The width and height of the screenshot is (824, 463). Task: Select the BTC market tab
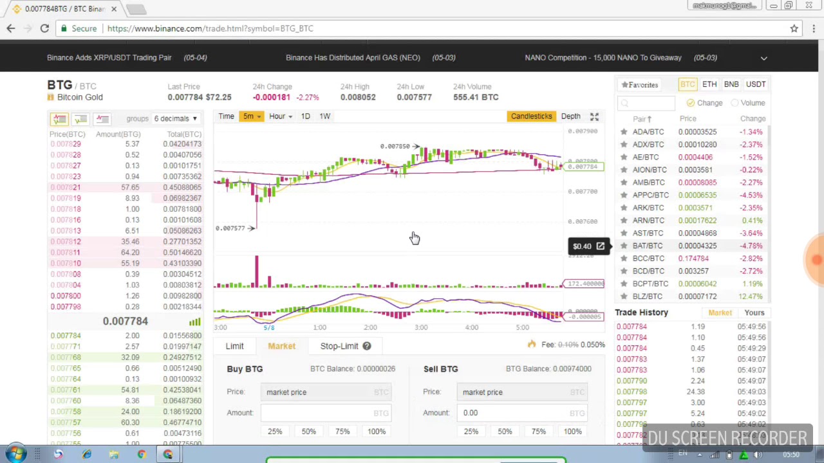[688, 84]
